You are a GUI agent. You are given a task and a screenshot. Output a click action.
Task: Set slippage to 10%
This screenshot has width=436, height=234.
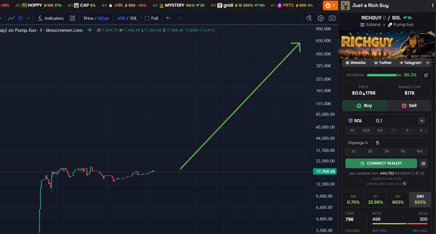[x=420, y=151]
